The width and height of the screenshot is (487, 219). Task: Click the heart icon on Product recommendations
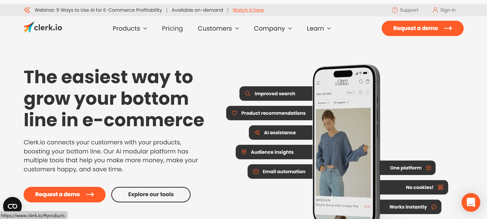pos(234,113)
